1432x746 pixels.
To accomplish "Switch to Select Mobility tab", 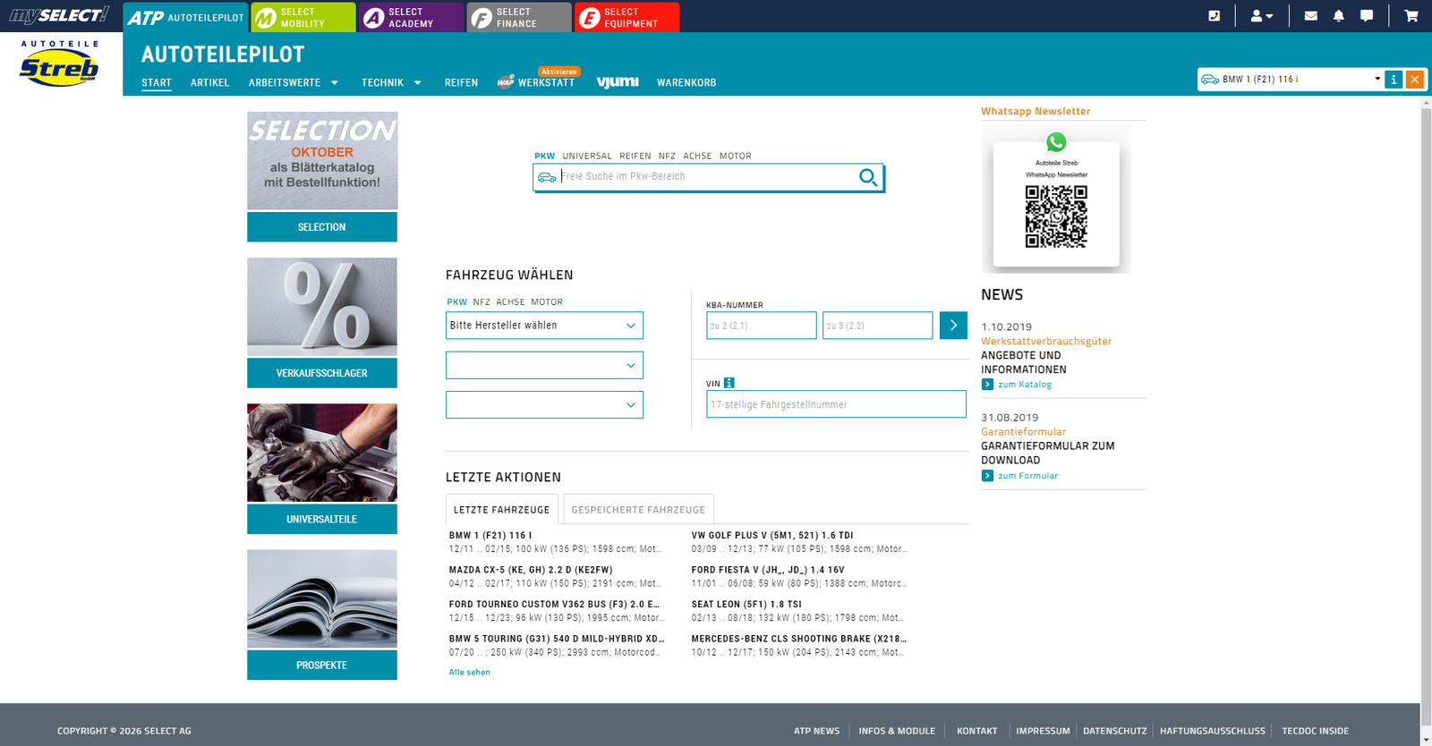I will click(303, 17).
